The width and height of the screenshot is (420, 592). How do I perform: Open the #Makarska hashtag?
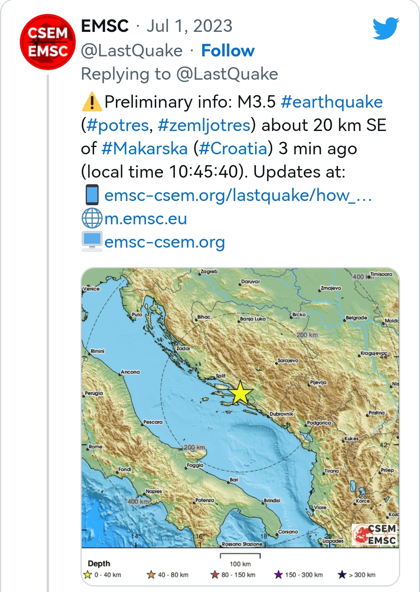tap(145, 148)
